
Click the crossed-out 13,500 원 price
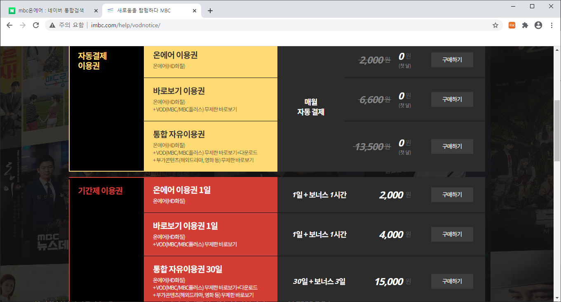click(372, 147)
